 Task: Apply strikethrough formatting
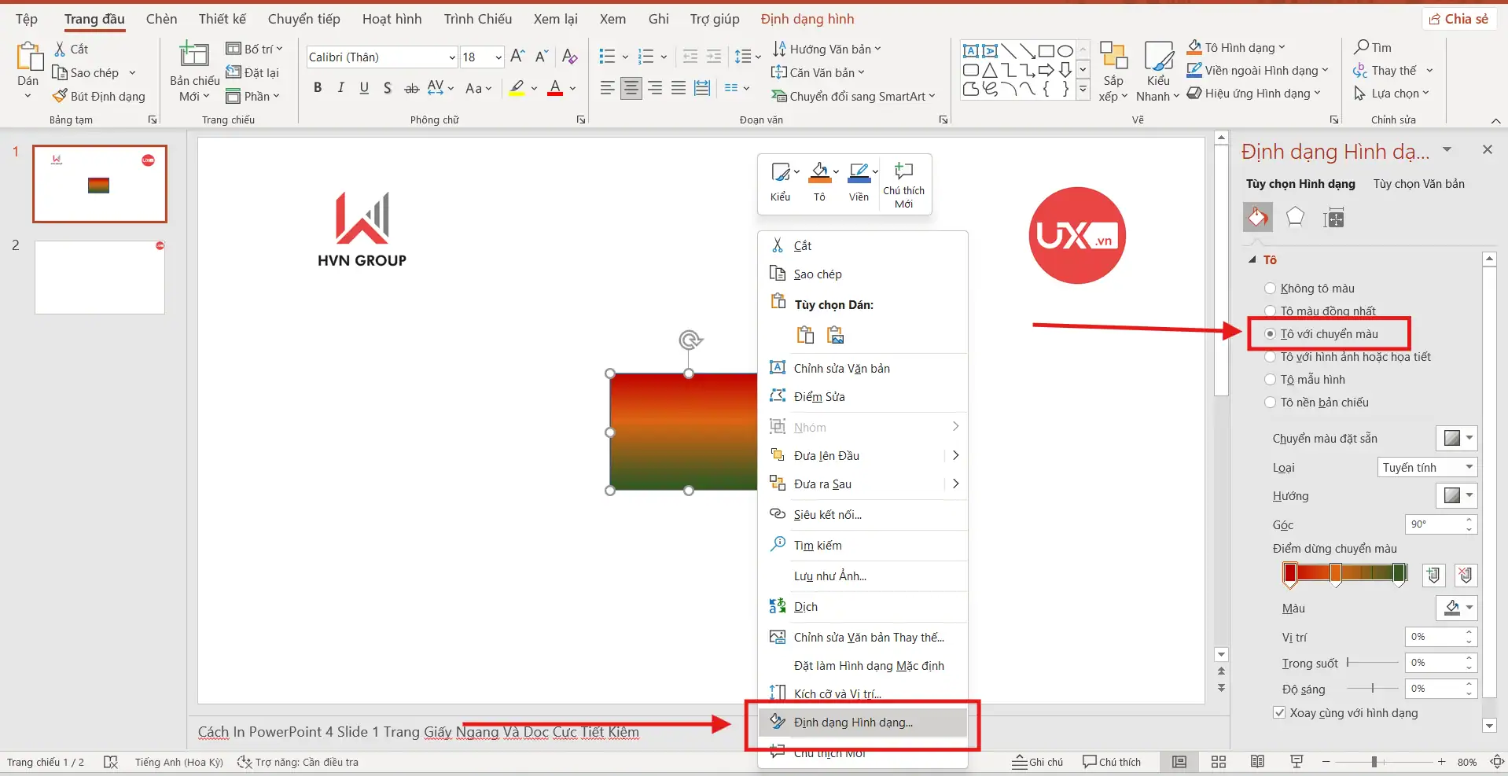coord(411,87)
